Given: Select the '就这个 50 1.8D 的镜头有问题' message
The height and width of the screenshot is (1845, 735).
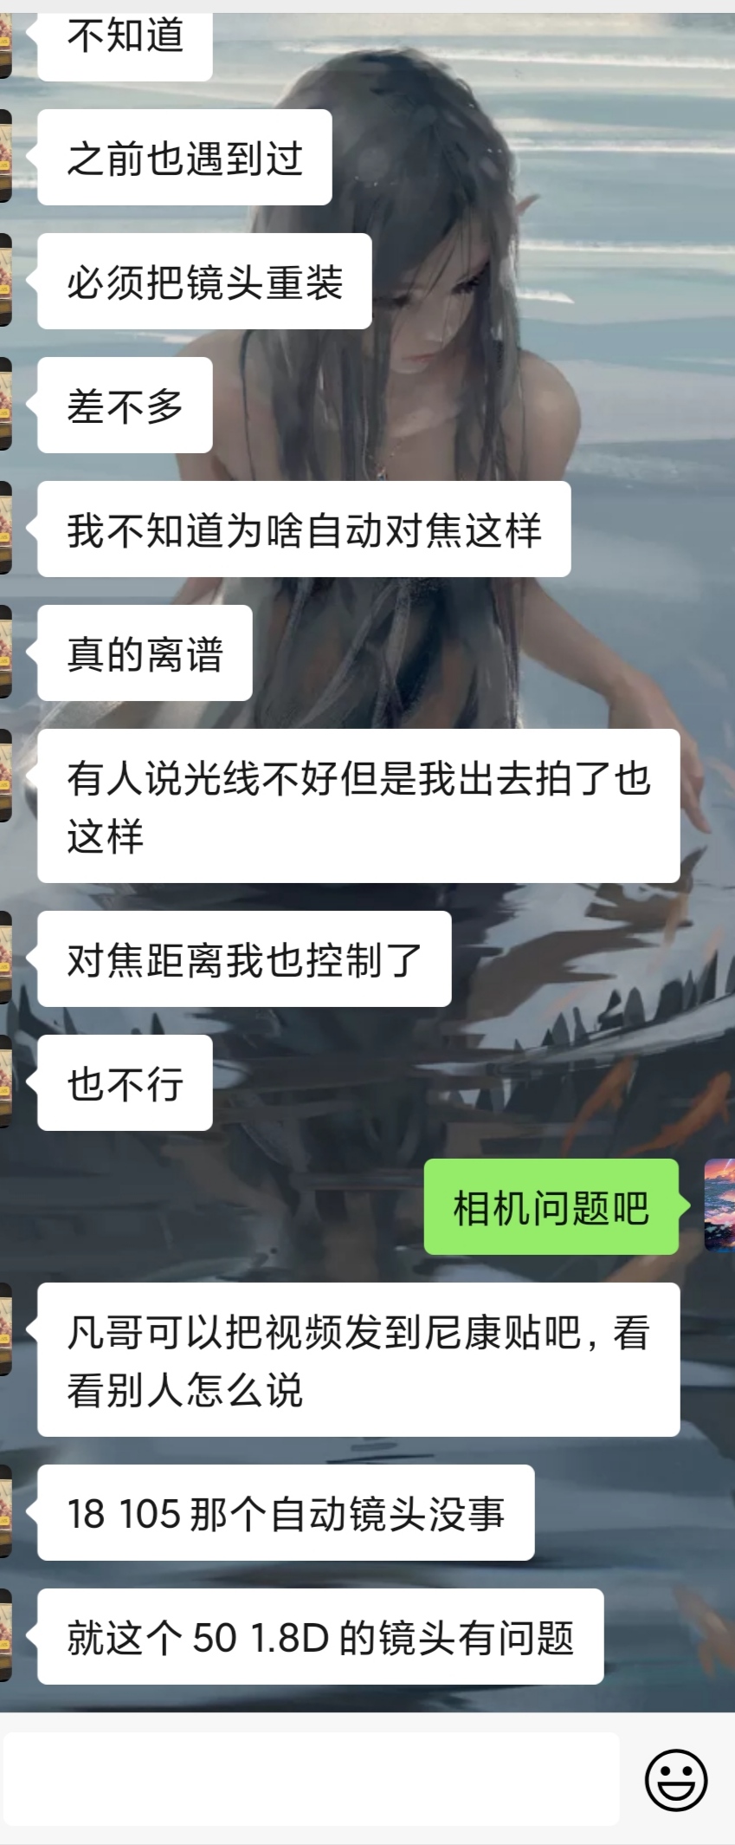Looking at the screenshot, I should click(x=320, y=1636).
